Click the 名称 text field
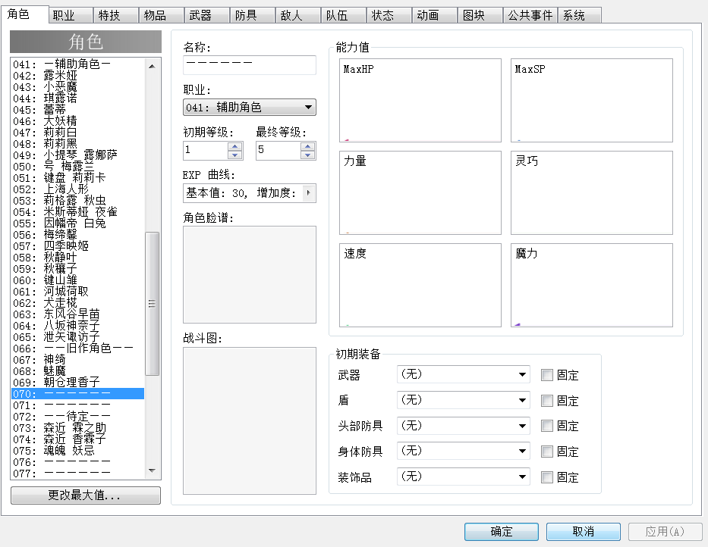 (250, 65)
